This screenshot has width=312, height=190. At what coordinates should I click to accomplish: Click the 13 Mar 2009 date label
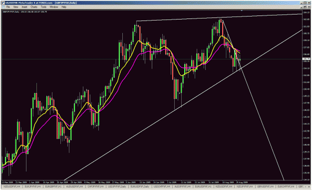tap(7, 182)
